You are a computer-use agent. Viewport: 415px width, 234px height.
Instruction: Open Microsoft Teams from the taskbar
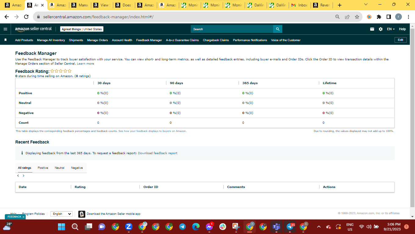[276, 227]
